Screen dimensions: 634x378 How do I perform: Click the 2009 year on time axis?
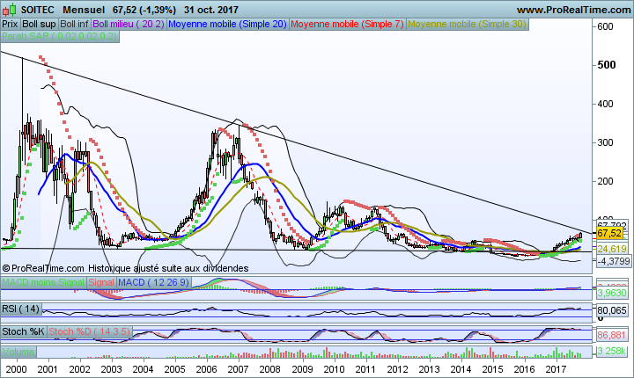point(302,369)
